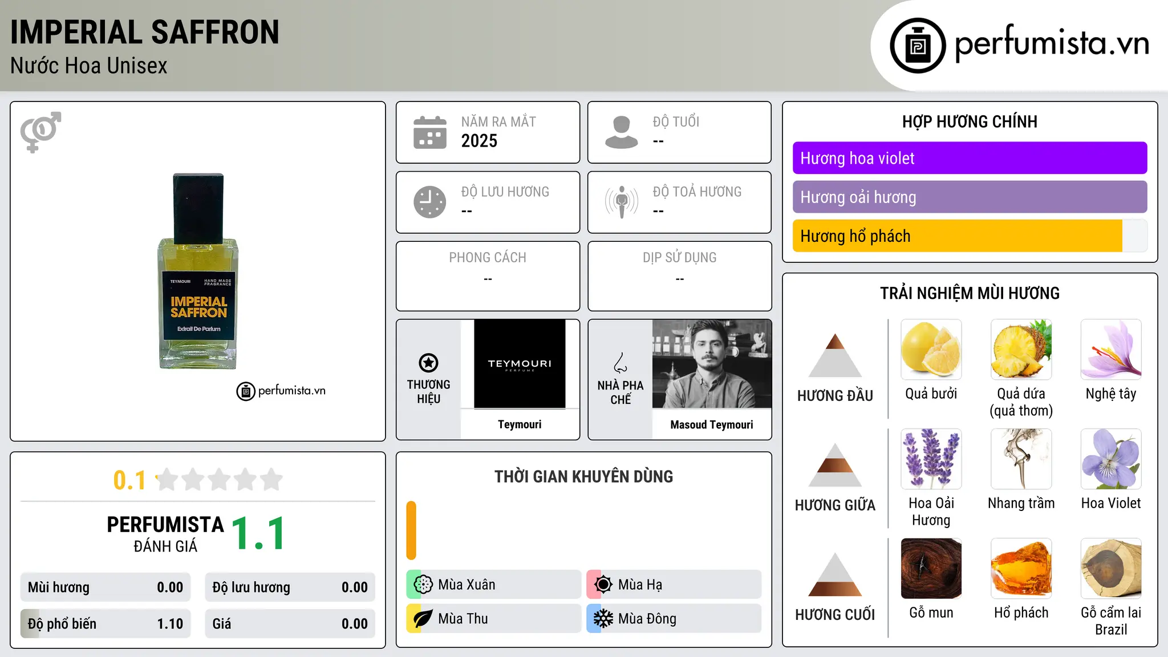The height and width of the screenshot is (657, 1168).
Task: Click the Giá 0.00 score row
Action: coord(290,624)
